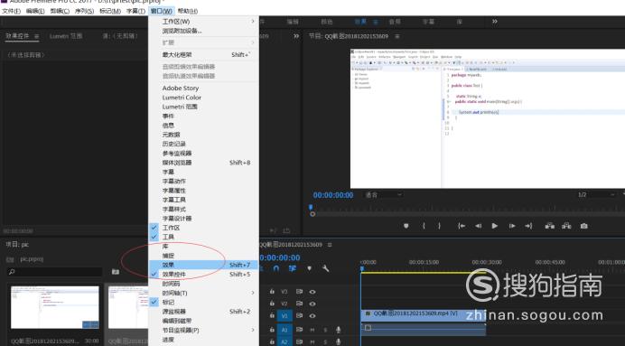The image size is (625, 346).
Task: Click Program monitor timecode 00:00:00:00
Action: pos(333,195)
